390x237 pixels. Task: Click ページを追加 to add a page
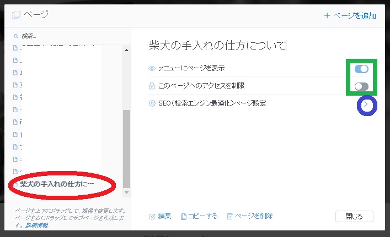pyautogui.click(x=350, y=15)
